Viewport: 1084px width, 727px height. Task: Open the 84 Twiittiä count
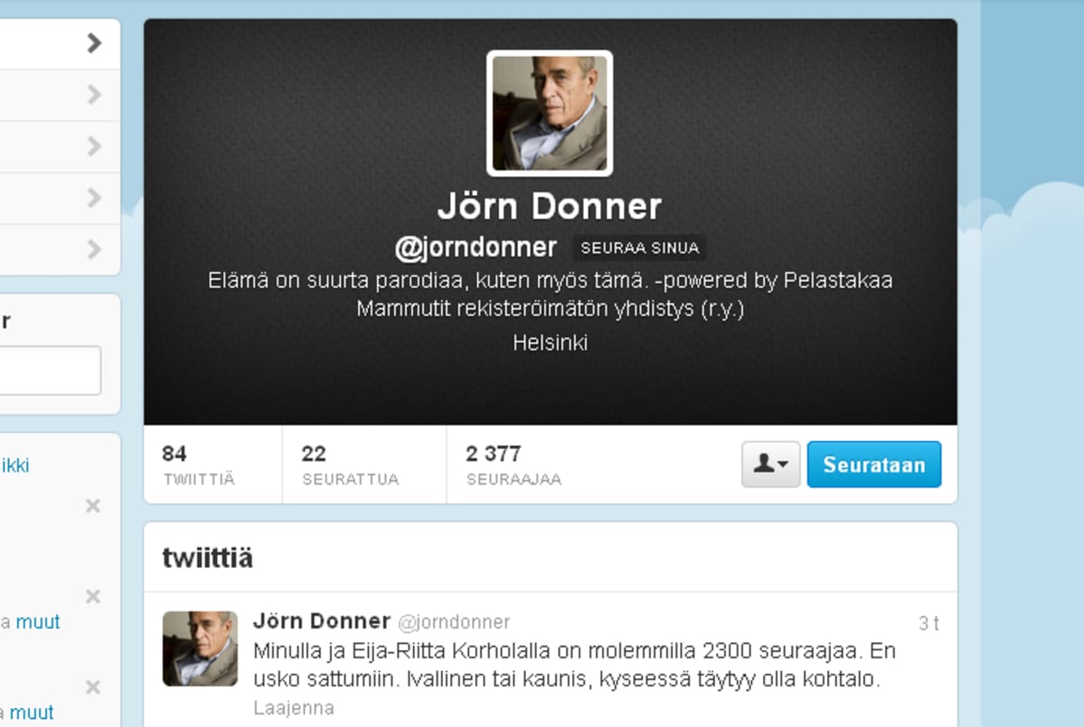(x=198, y=464)
